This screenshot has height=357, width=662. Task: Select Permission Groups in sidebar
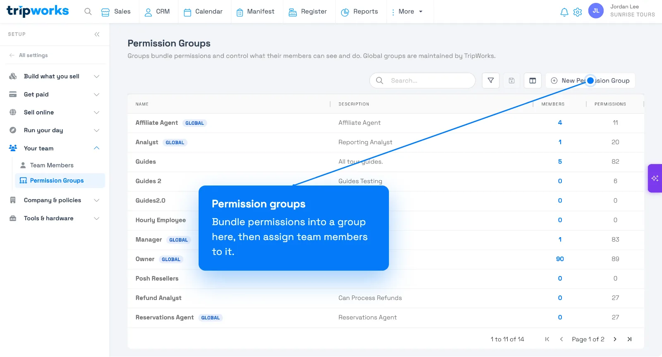tap(60, 181)
